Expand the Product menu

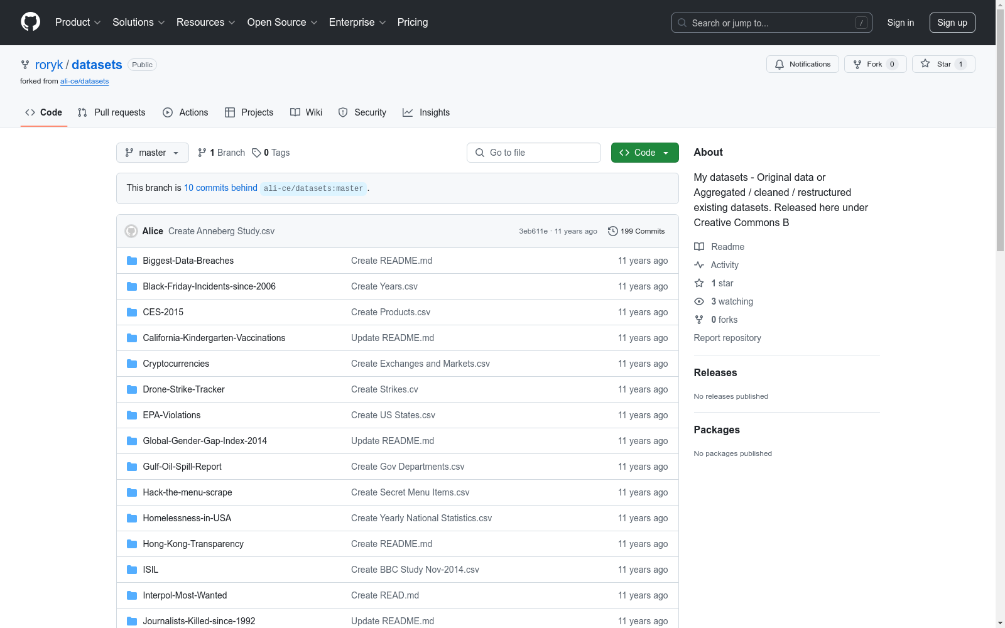[78, 22]
